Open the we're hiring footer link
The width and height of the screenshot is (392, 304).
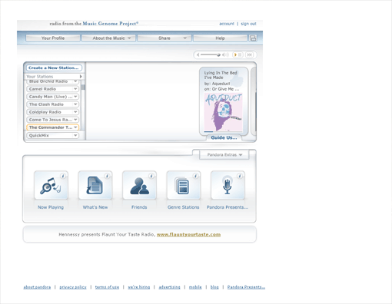[139, 287]
